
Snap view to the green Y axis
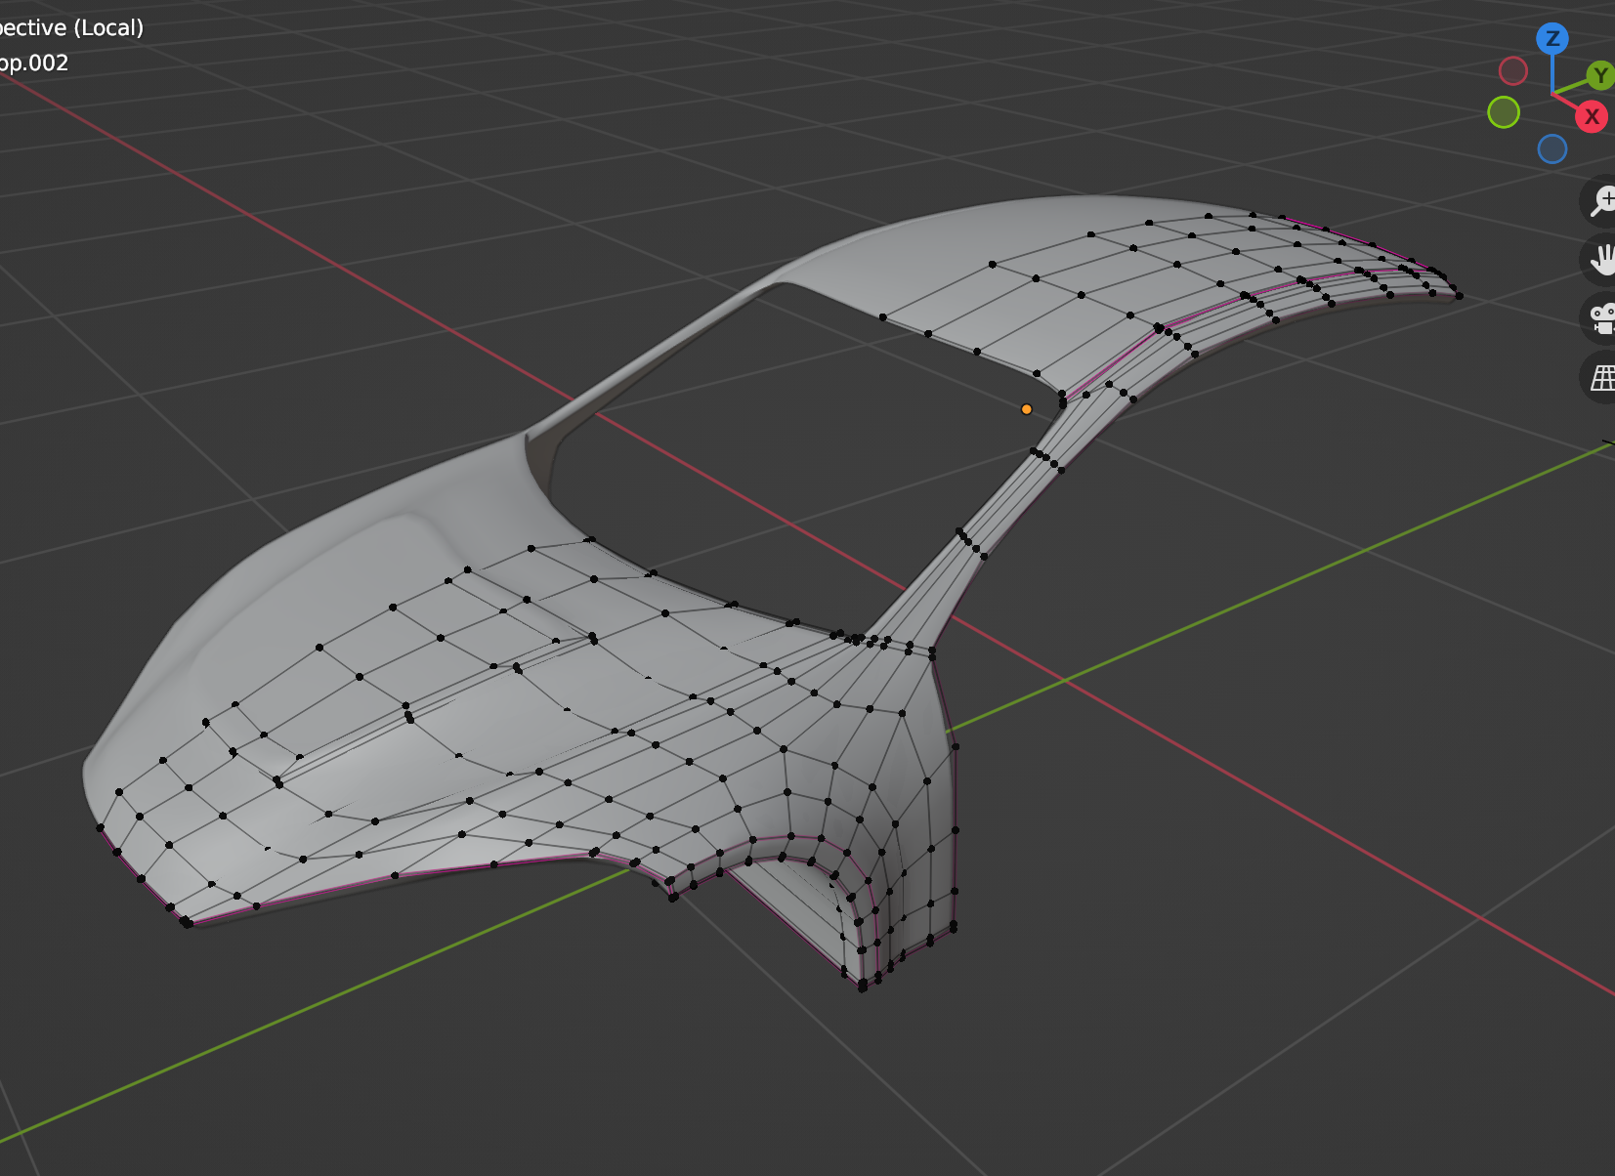(x=1599, y=74)
